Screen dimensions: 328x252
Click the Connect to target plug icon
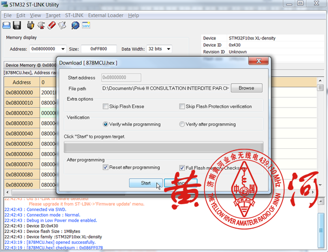[x=30, y=25]
